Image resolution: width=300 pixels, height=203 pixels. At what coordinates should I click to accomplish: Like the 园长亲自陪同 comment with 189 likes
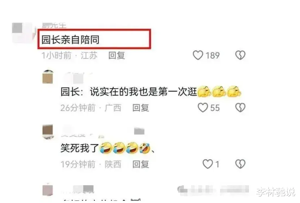pyautogui.click(x=198, y=55)
